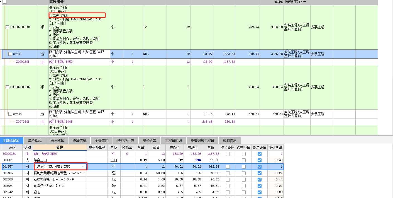Screen dimensions: 393x198
Task: Select 阀门 球阀 DN65 name cell
Action: [79, 122]
